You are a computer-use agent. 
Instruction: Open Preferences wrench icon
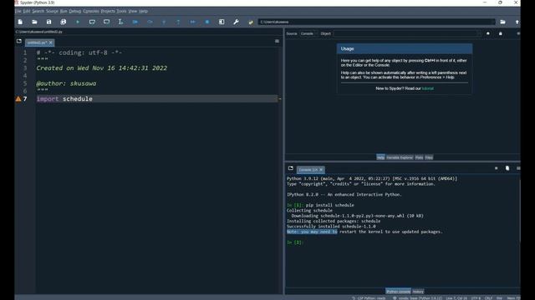click(236, 22)
